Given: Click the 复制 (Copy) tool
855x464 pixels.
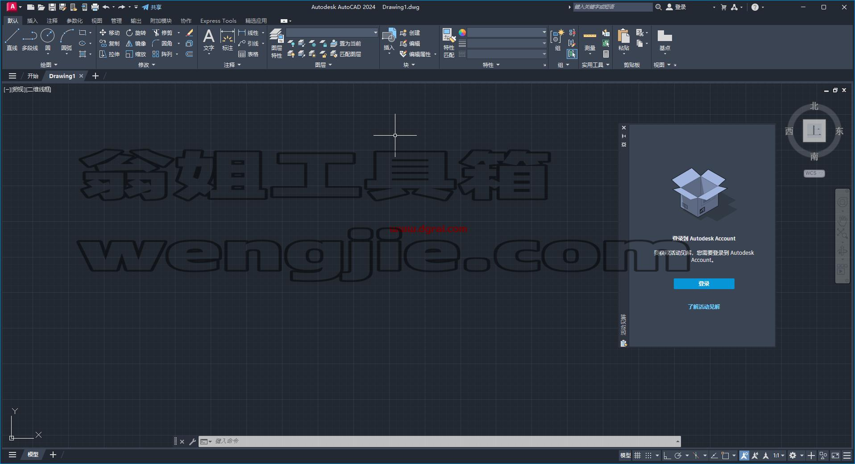Looking at the screenshot, I should tap(109, 43).
